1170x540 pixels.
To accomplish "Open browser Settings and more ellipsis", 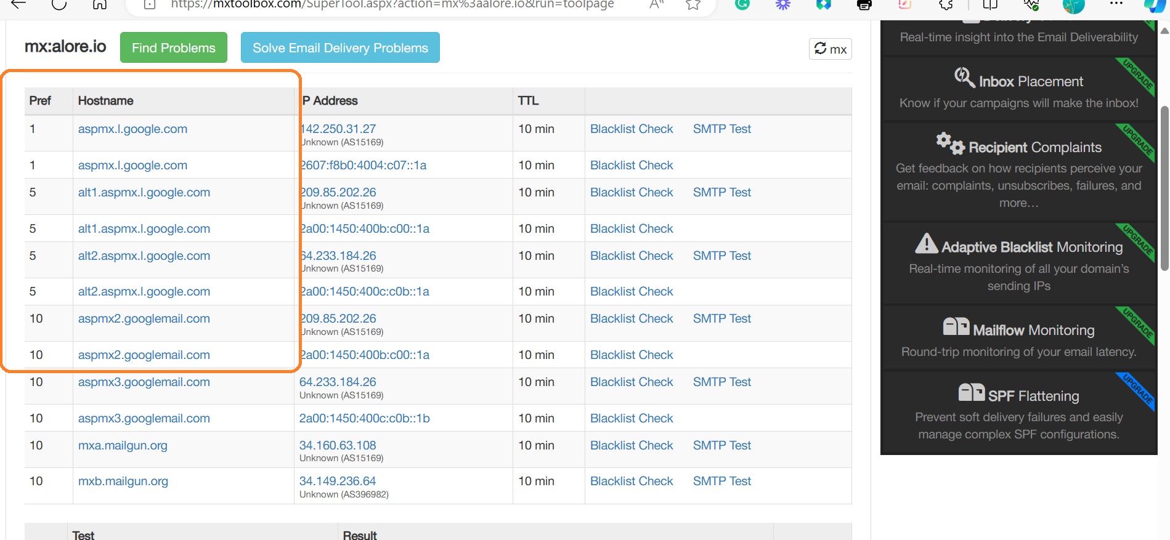I will click(1116, 4).
